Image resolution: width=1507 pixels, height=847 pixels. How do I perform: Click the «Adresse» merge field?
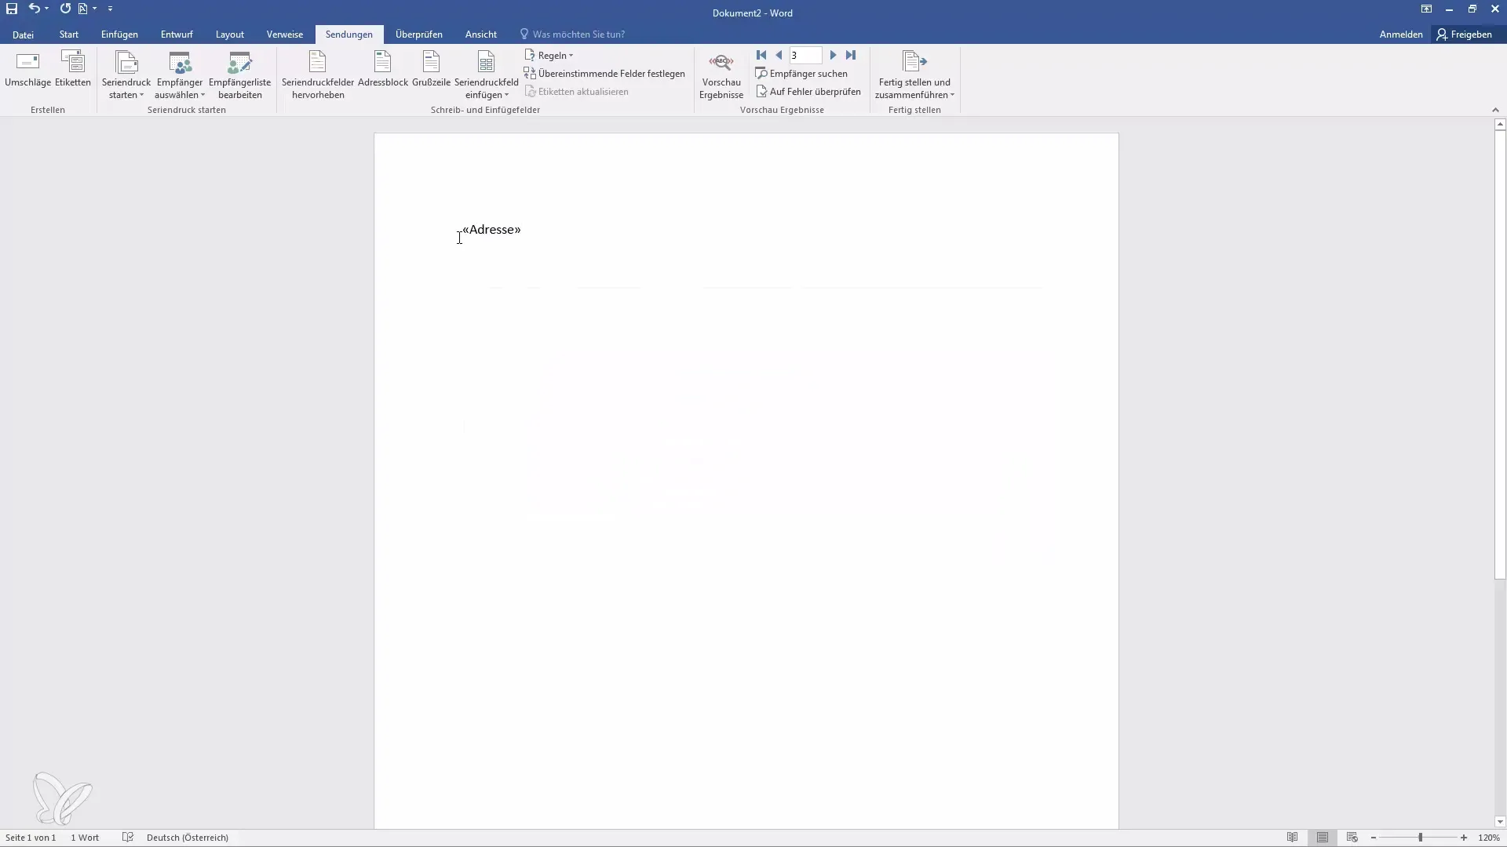[491, 230]
